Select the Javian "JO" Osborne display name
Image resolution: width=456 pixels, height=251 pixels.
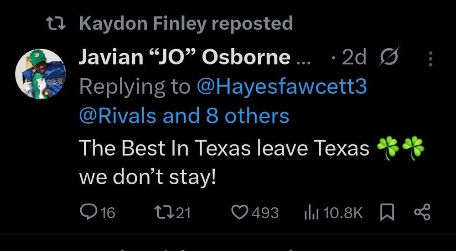[x=185, y=58]
